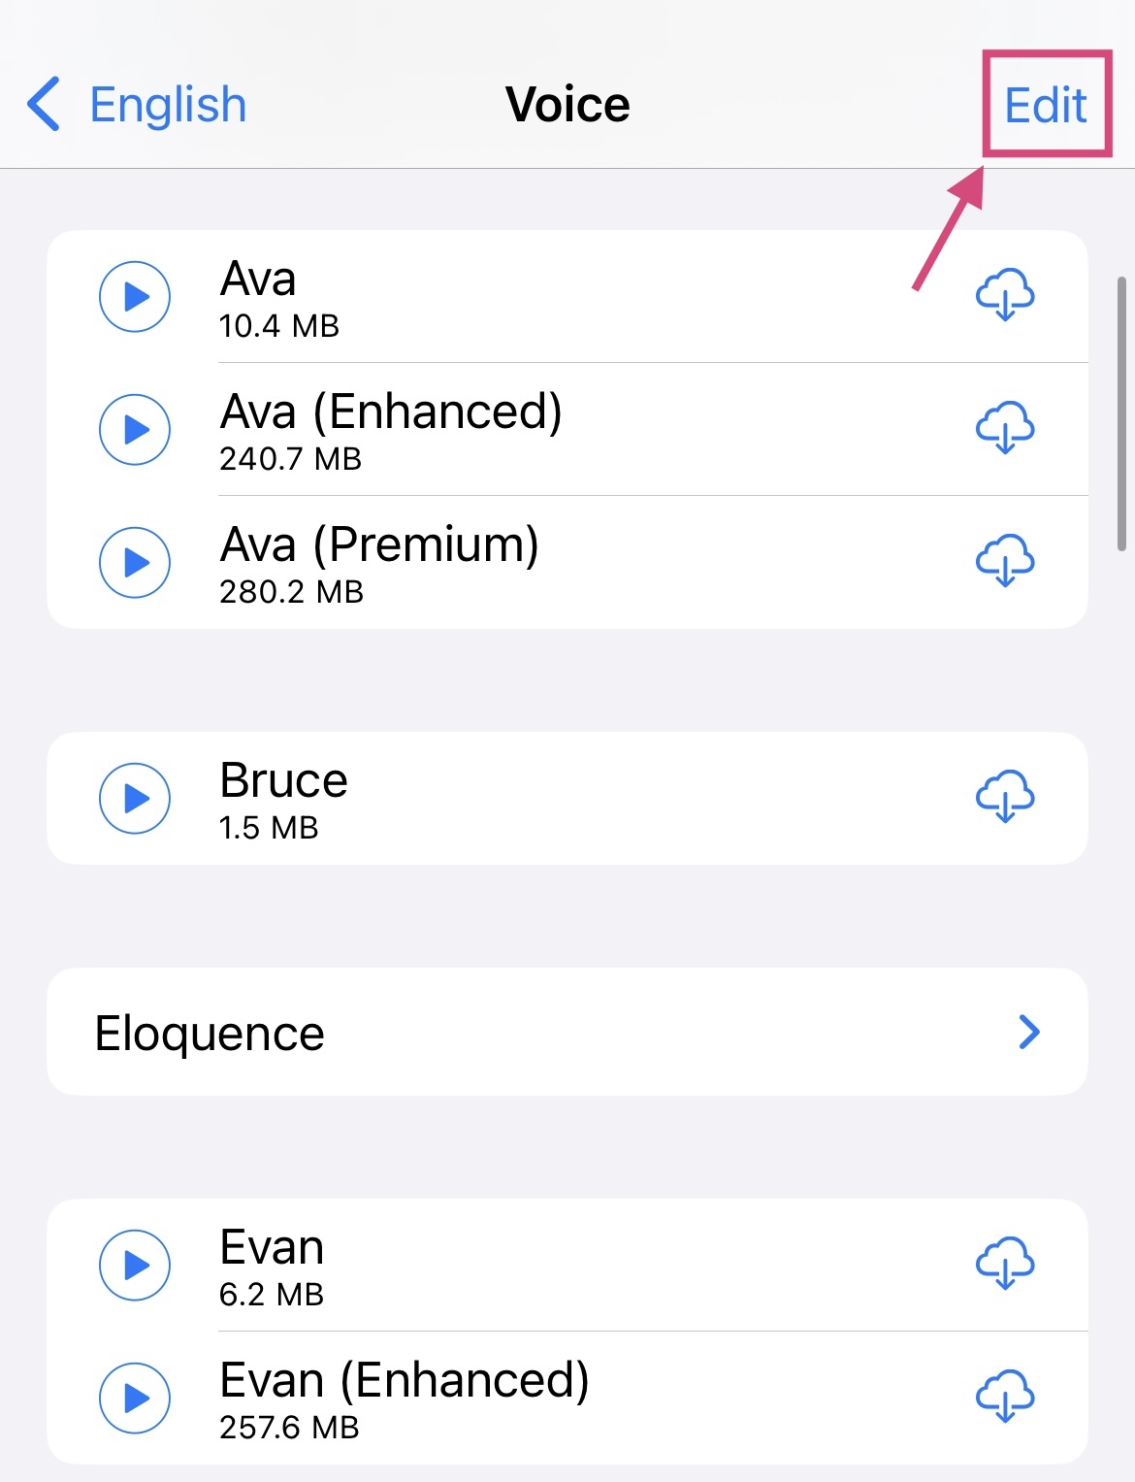1135x1482 pixels.
Task: Play the Ava (Enhanced) voice preview
Action: pyautogui.click(x=135, y=429)
